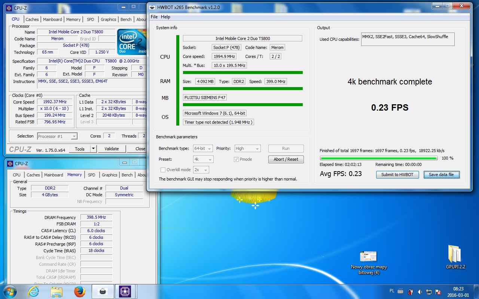The height and width of the screenshot is (299, 479).
Task: Click the FUJITSU SIEMENS F47 motherboard field
Action: (x=205, y=98)
